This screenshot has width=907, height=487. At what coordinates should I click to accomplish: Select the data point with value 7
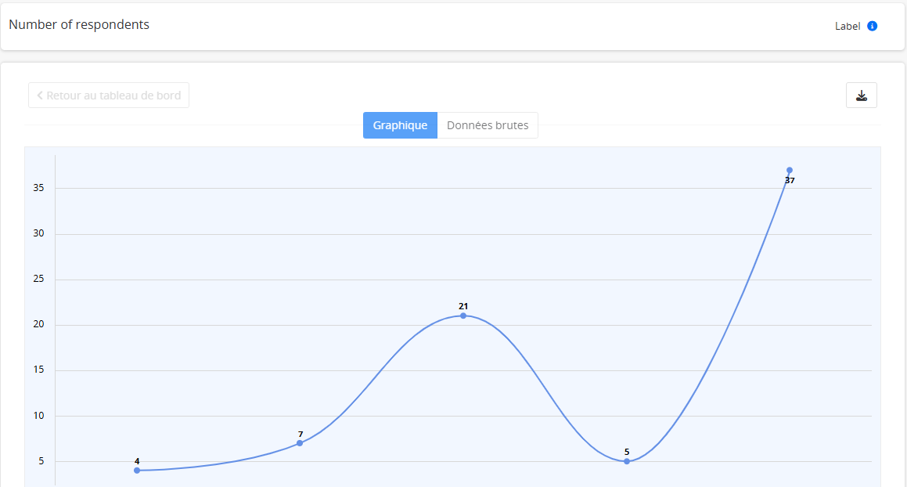[300, 443]
